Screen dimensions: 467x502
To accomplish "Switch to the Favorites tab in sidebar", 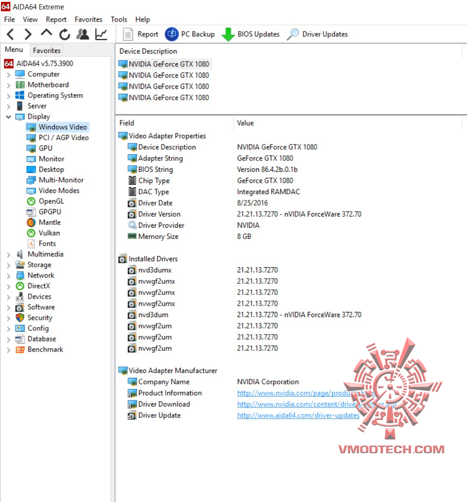I will (x=47, y=51).
